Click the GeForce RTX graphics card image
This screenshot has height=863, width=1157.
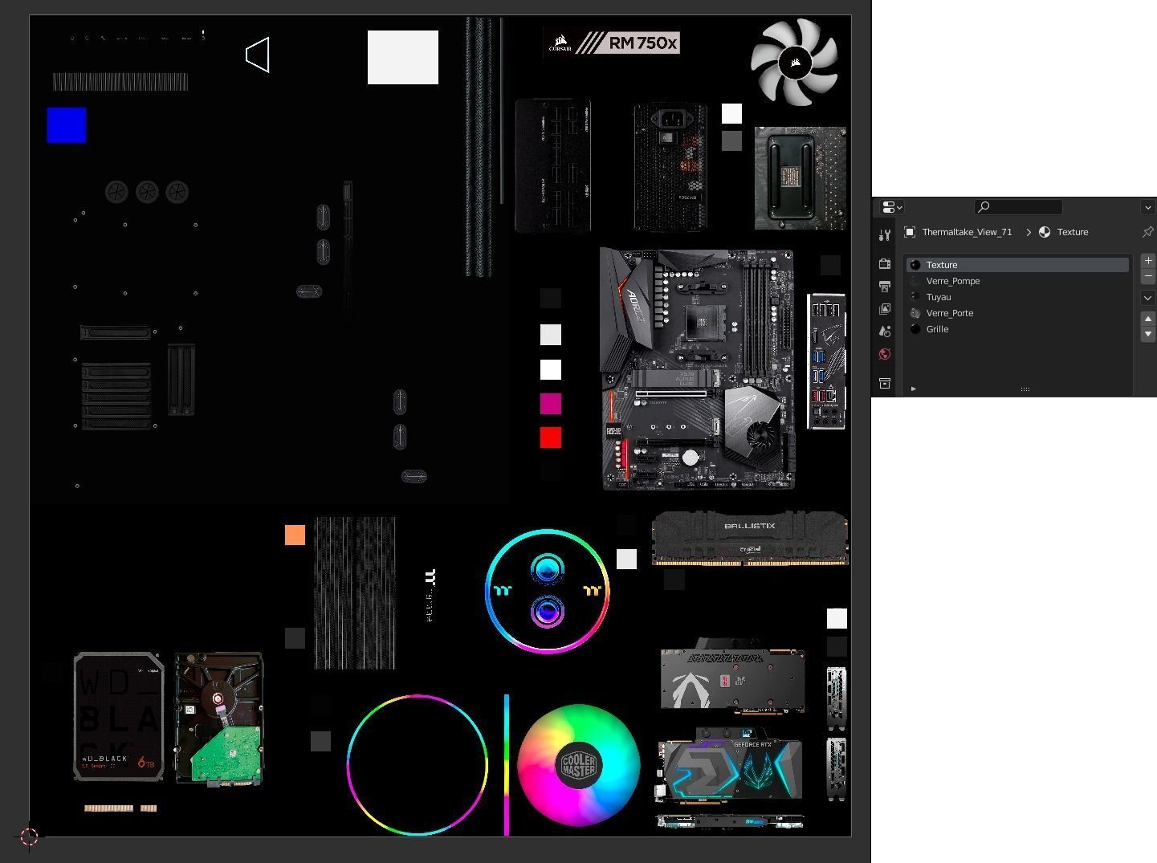tap(731, 767)
